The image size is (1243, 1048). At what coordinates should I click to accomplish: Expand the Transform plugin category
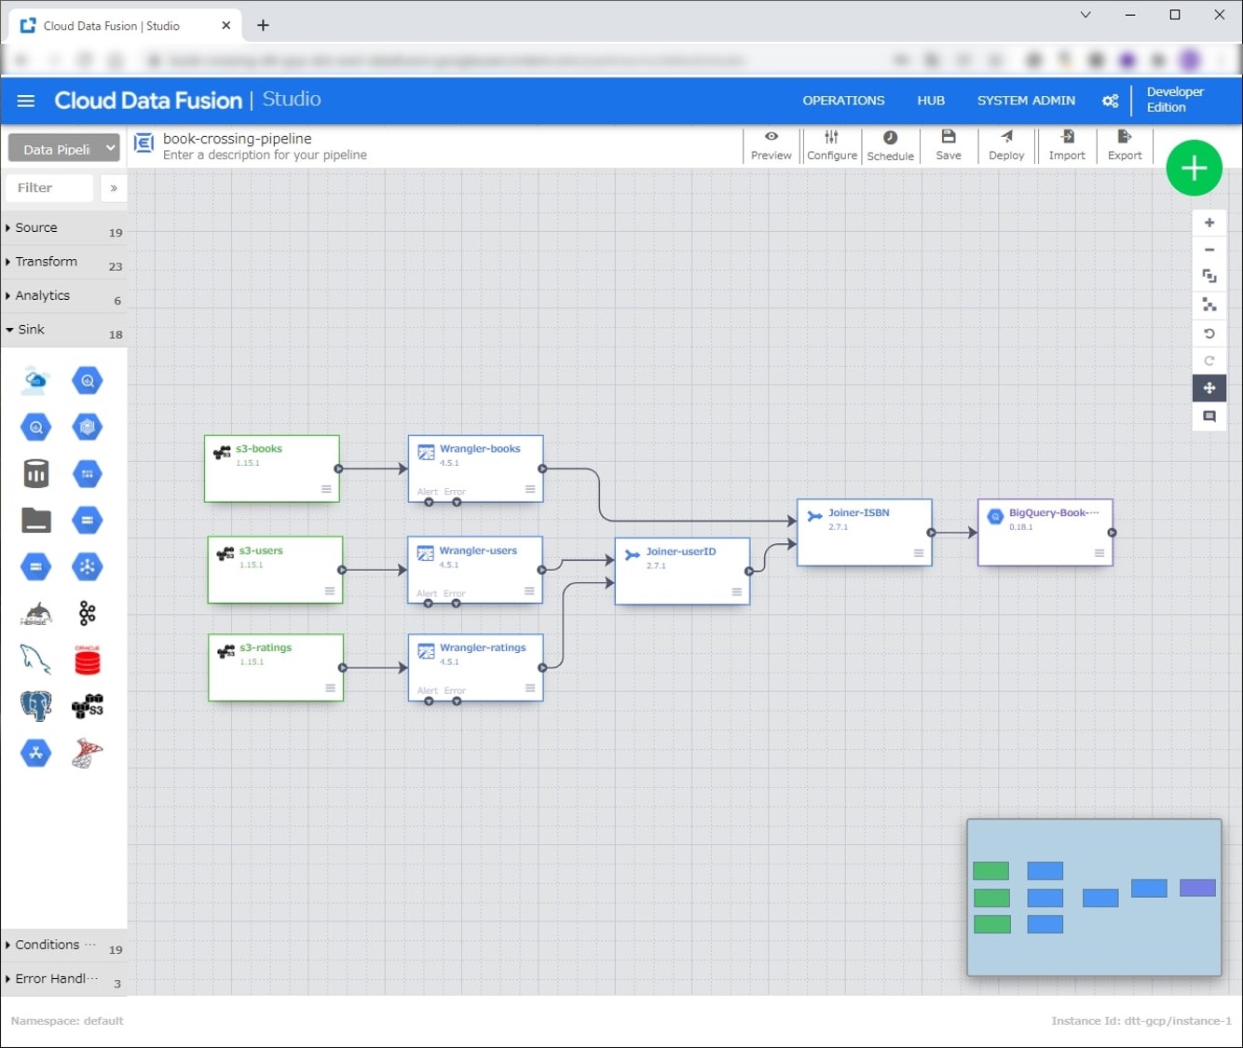click(63, 262)
